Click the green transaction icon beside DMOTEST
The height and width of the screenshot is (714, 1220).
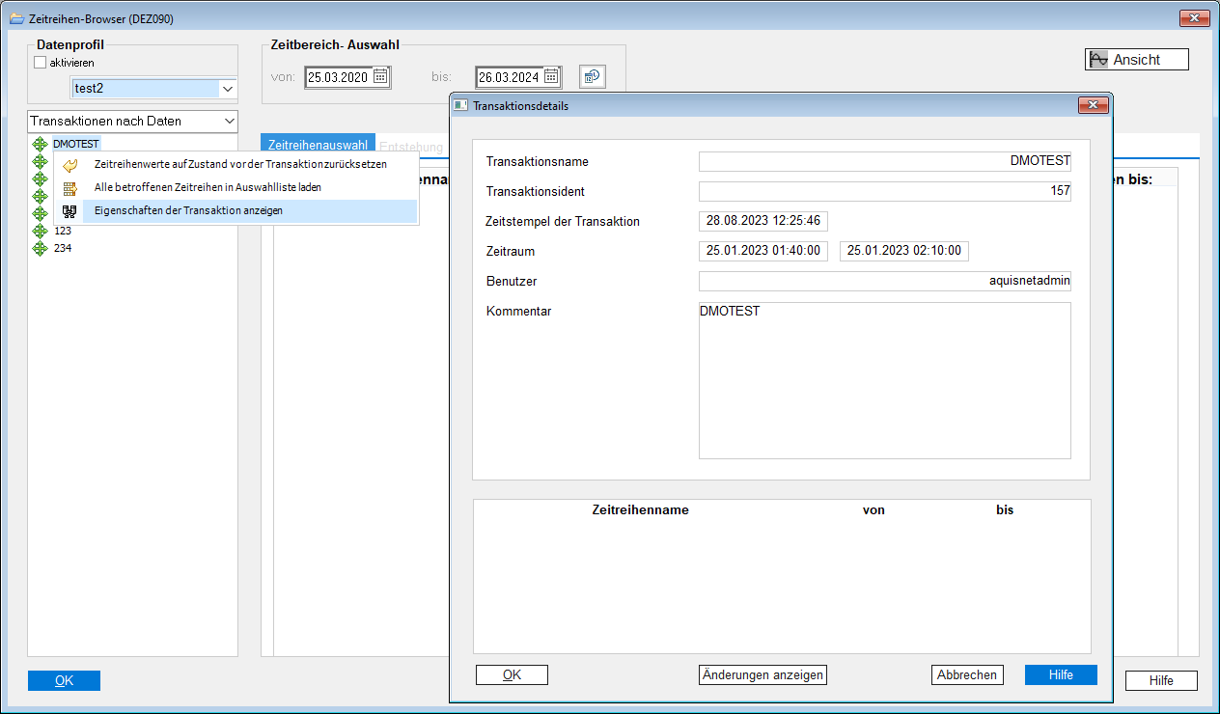pyautogui.click(x=40, y=144)
